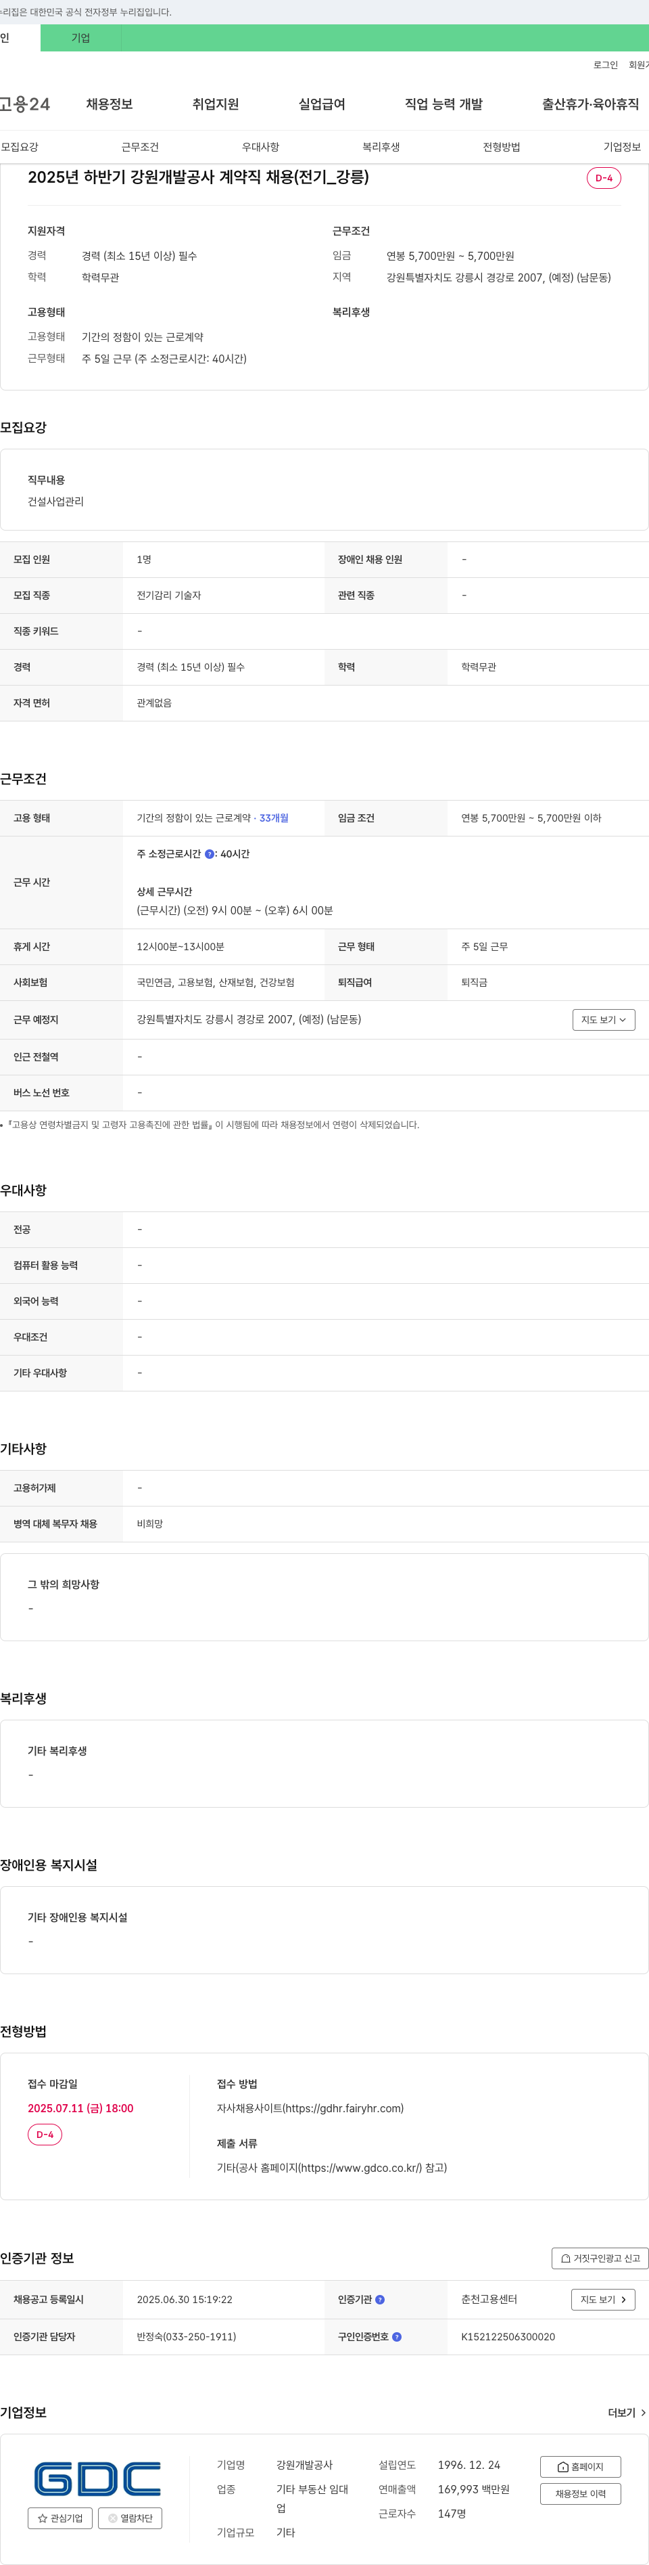Viewport: 649px width, 2565px height.
Task: Add the company via 관심기업 button
Action: [x=61, y=2518]
